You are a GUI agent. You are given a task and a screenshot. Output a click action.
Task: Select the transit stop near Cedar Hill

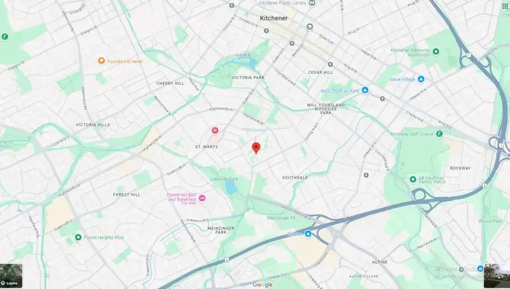pyautogui.click(x=330, y=64)
